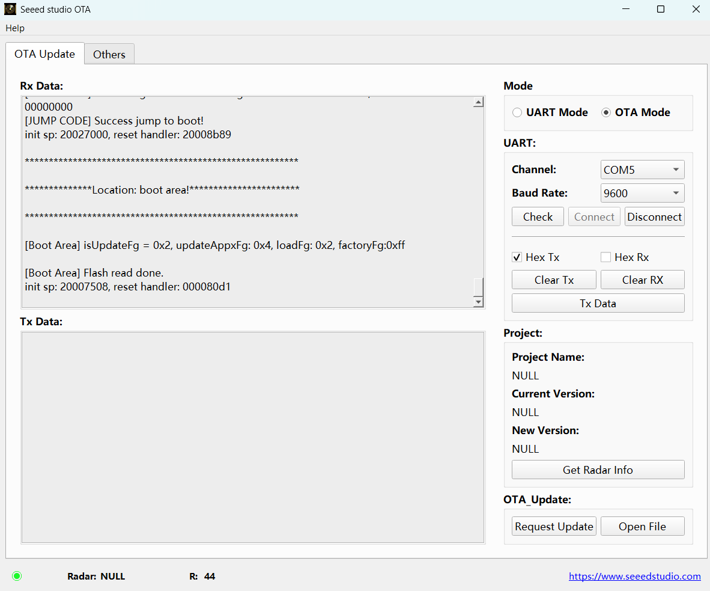Open the Channel COM5 dropdown

tap(642, 170)
